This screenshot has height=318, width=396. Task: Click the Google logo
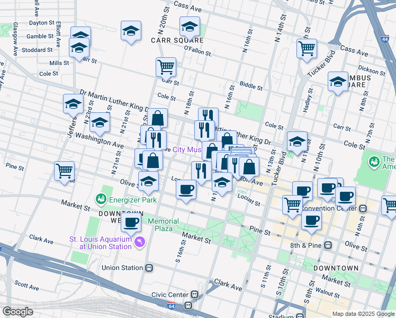[17, 312]
